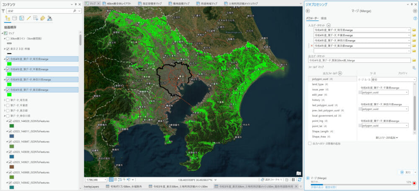The height and width of the screenshot is (191, 419).
Task: Browse folder for 千葉県merge input
Action: pyautogui.click(x=414, y=35)
